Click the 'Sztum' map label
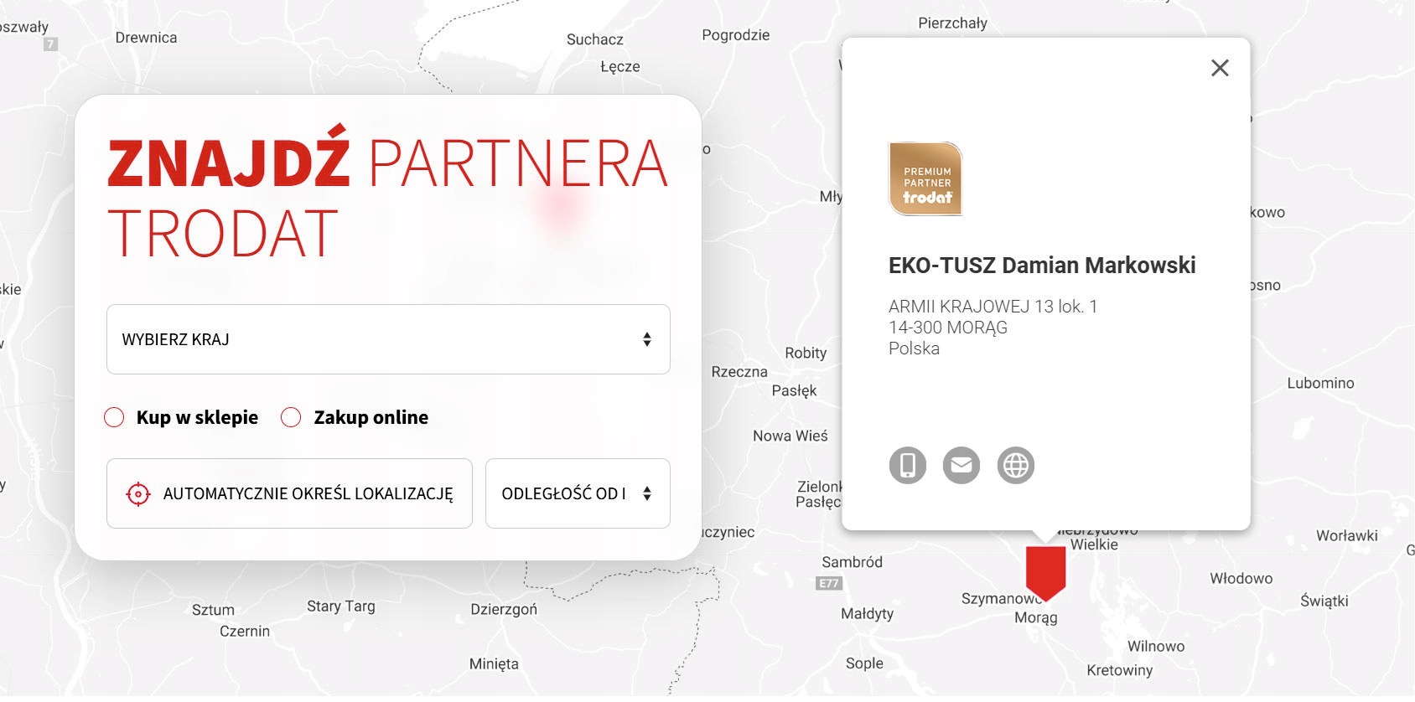 [x=213, y=610]
